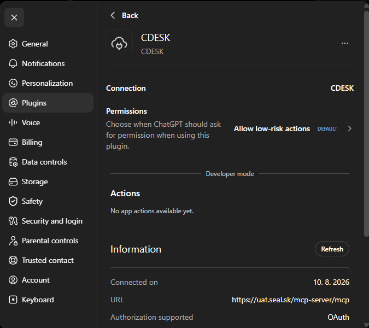
Task: Open the Keyboard settings section
Action: coord(48,300)
